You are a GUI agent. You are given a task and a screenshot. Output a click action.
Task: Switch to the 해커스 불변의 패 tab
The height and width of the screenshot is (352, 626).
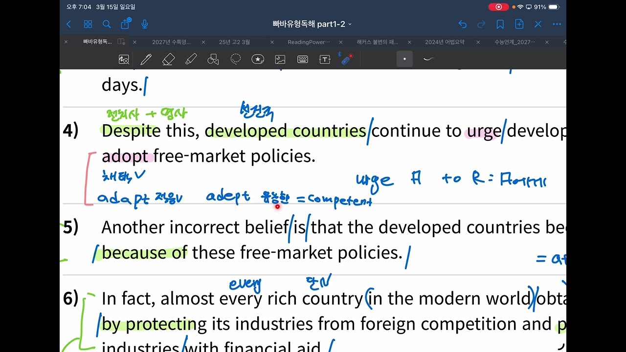[x=378, y=42]
